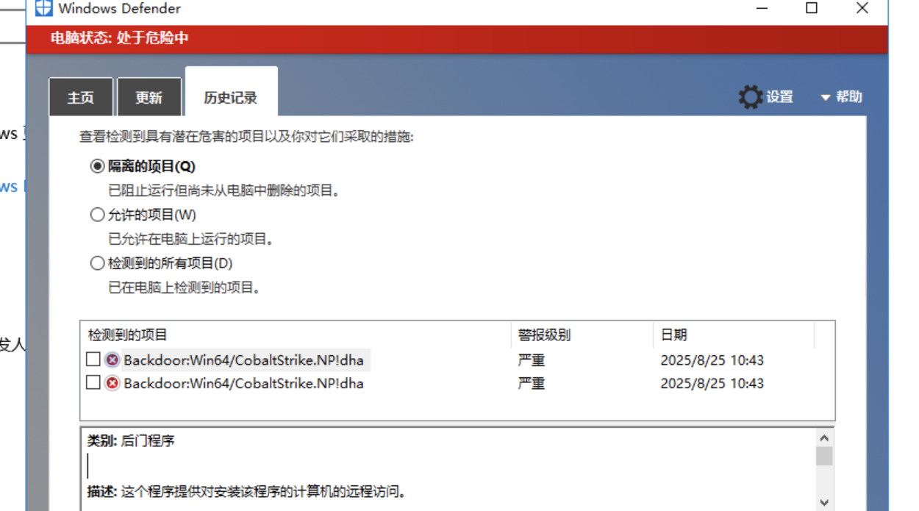Check the box for first Backdoor:Win64/CobaltStrike row
Viewport: 919px width, 511px height.
coord(93,360)
